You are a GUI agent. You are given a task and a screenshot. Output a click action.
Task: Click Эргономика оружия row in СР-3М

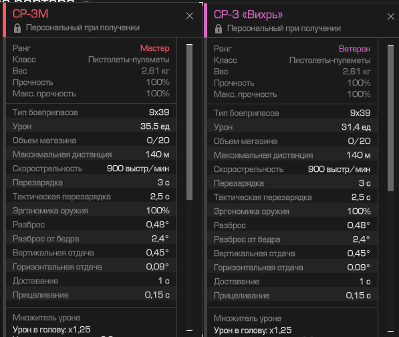pos(91,211)
